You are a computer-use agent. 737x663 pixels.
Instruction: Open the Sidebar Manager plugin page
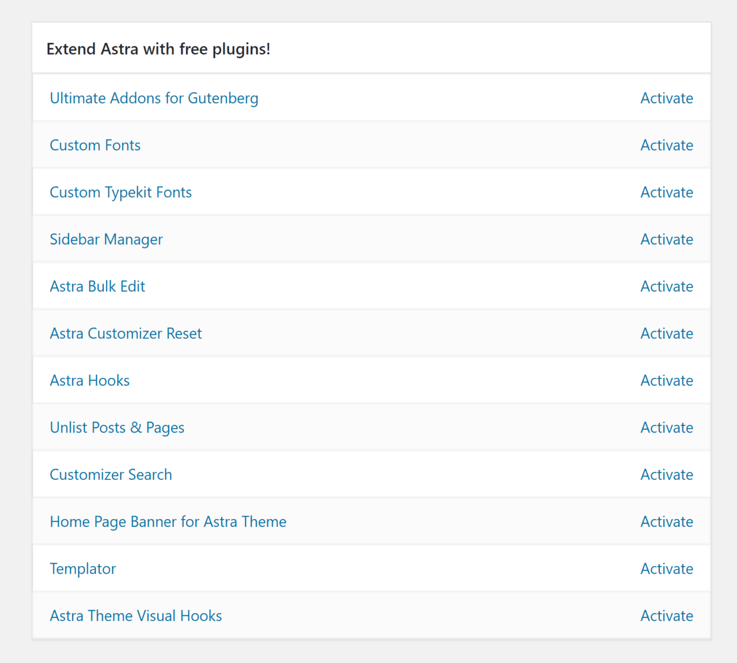point(106,239)
